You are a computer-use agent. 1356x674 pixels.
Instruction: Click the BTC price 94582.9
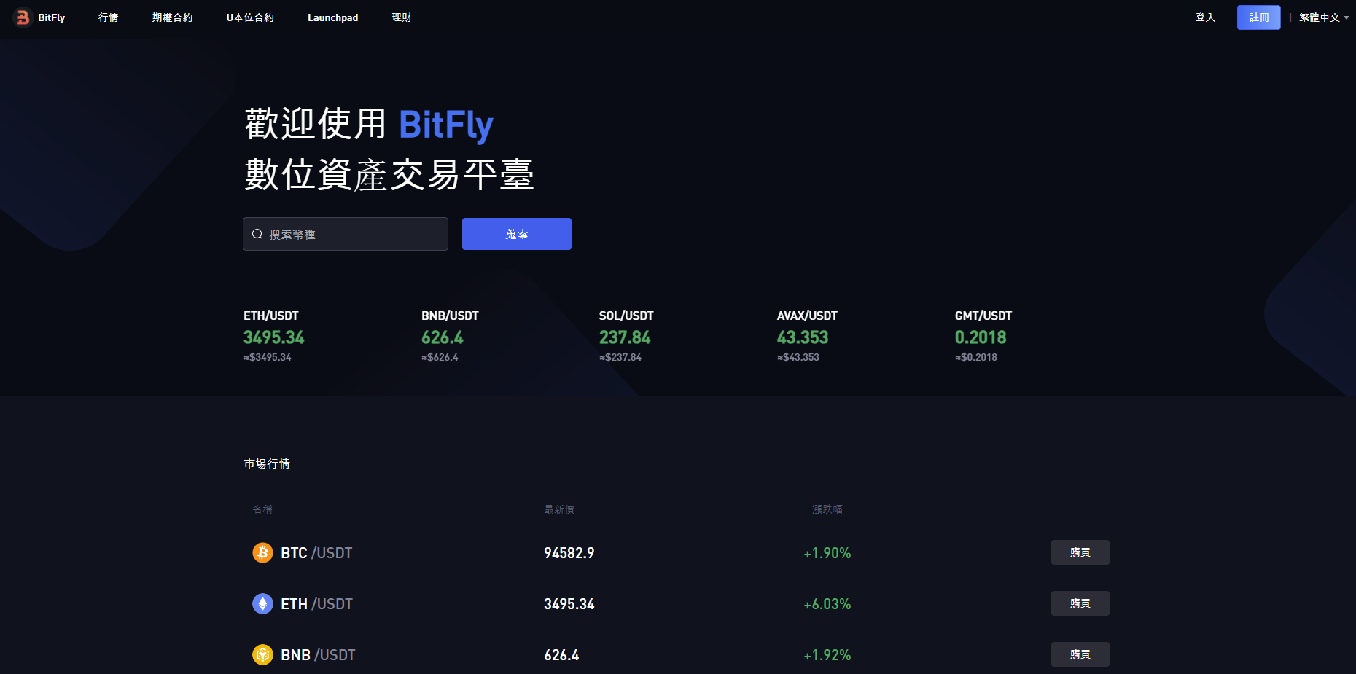(x=569, y=553)
